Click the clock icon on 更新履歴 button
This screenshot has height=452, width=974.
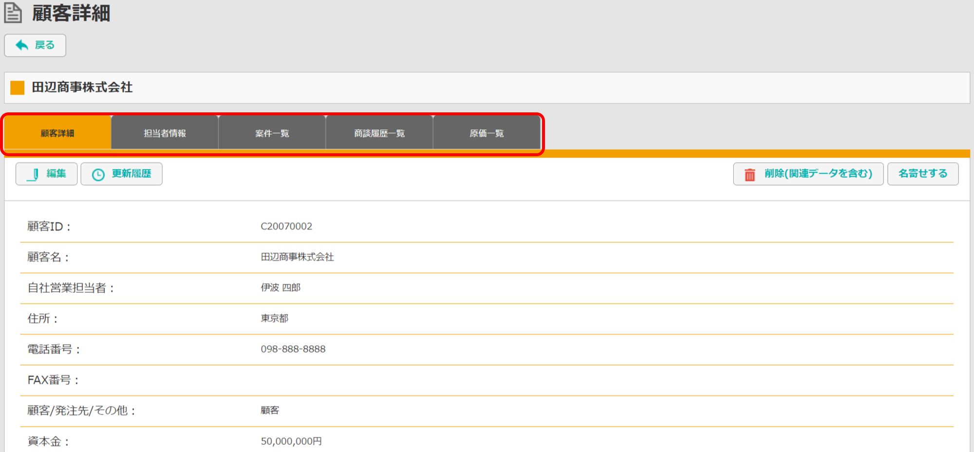(x=98, y=175)
